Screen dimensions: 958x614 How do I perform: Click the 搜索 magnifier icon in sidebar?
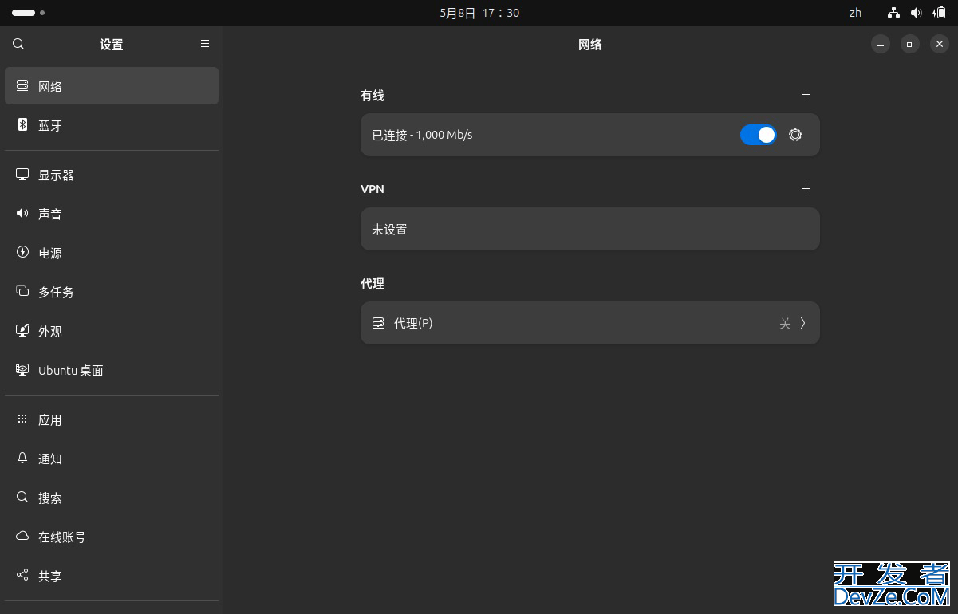pos(22,497)
